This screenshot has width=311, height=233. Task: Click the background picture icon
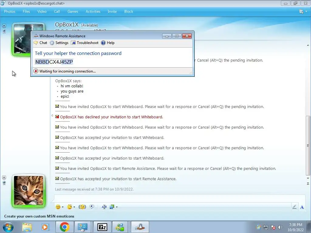pos(112,207)
